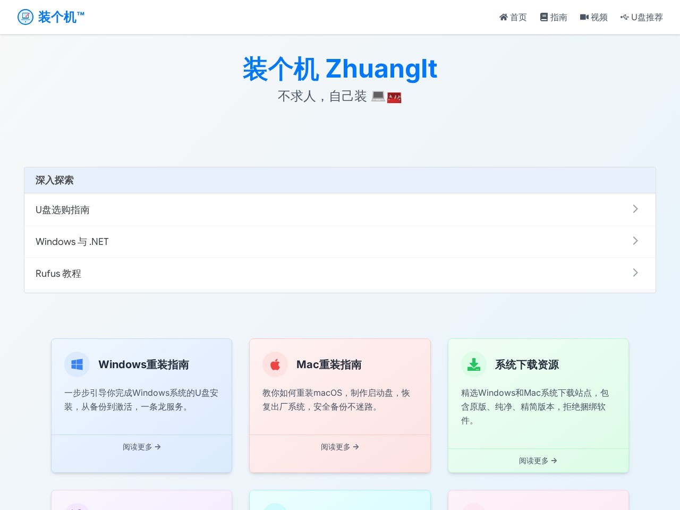This screenshot has height=510, width=680.
Task: Click the book icon beside 指南
Action: click(543, 17)
